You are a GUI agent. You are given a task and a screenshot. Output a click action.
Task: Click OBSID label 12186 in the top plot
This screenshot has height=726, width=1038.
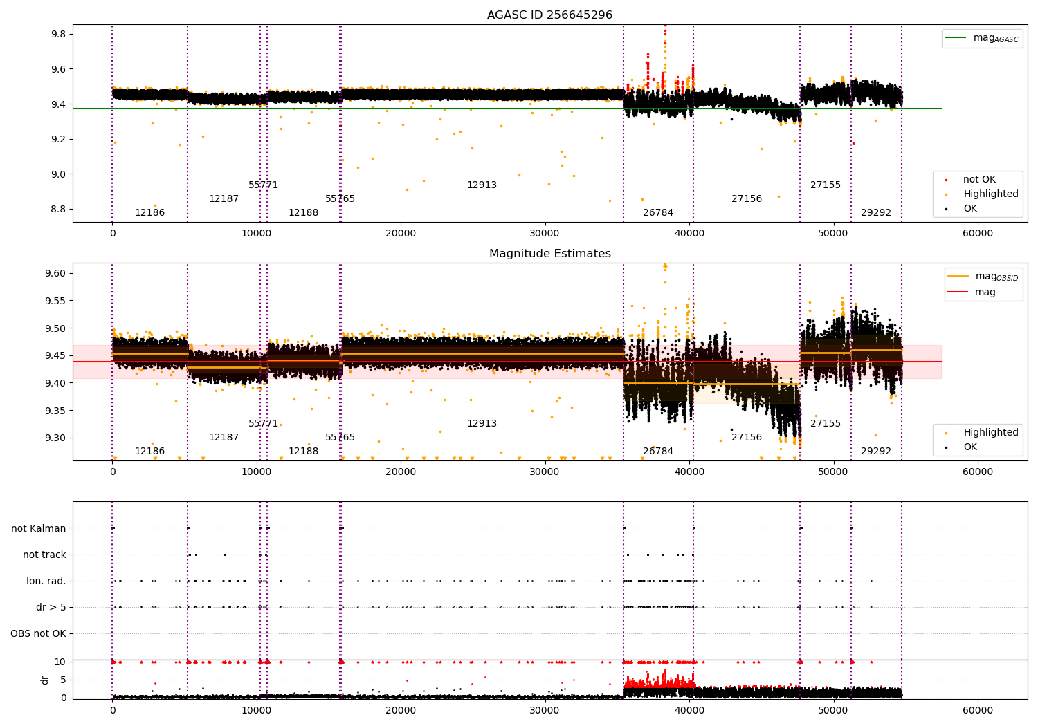click(150, 213)
